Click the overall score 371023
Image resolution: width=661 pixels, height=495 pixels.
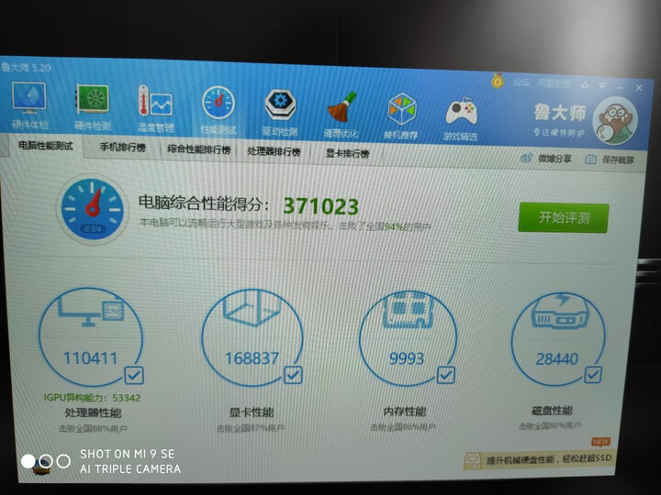click(320, 206)
